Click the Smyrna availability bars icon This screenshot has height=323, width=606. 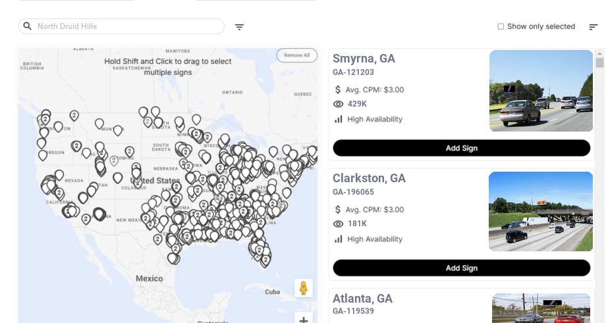click(339, 119)
